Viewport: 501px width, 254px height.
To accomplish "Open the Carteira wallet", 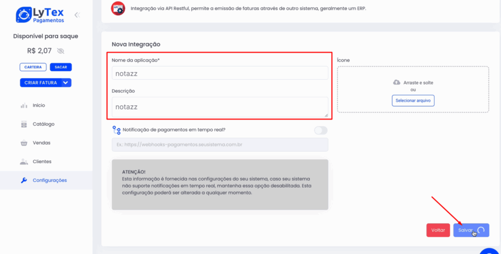I will point(33,67).
